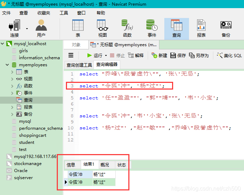Viewport: 244px width, 195px height.
Task: Click the 杨"过" column header
Action: coord(104,175)
